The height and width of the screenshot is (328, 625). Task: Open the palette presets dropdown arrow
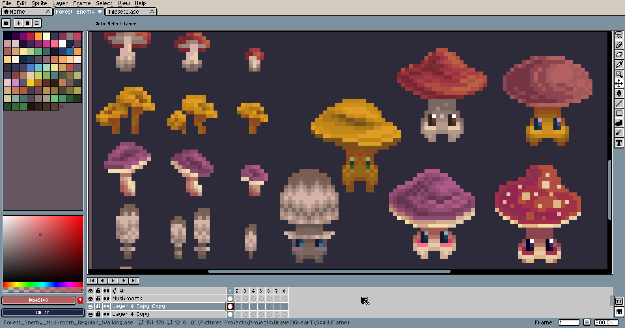tap(19, 23)
